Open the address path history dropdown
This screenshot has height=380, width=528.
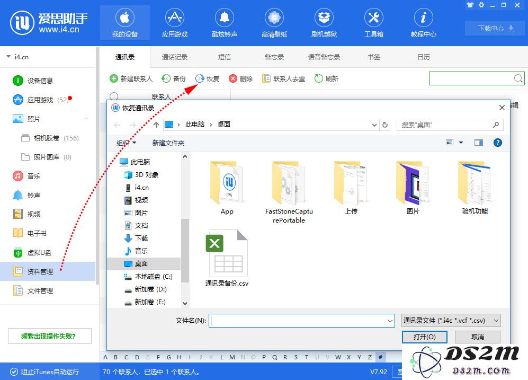click(374, 125)
